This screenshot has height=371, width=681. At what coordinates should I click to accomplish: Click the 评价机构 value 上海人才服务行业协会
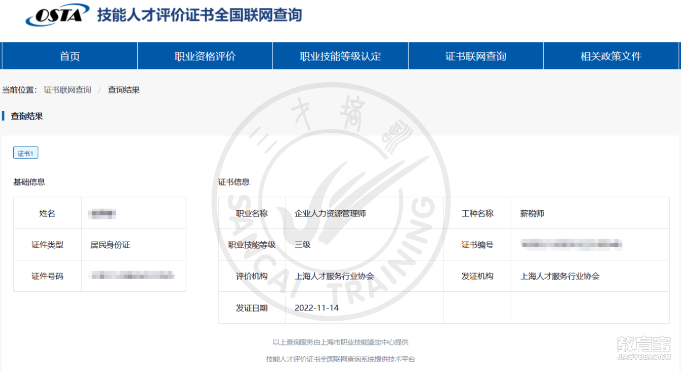pos(334,276)
